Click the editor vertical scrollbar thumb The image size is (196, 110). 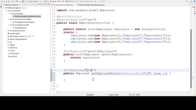tap(191, 59)
